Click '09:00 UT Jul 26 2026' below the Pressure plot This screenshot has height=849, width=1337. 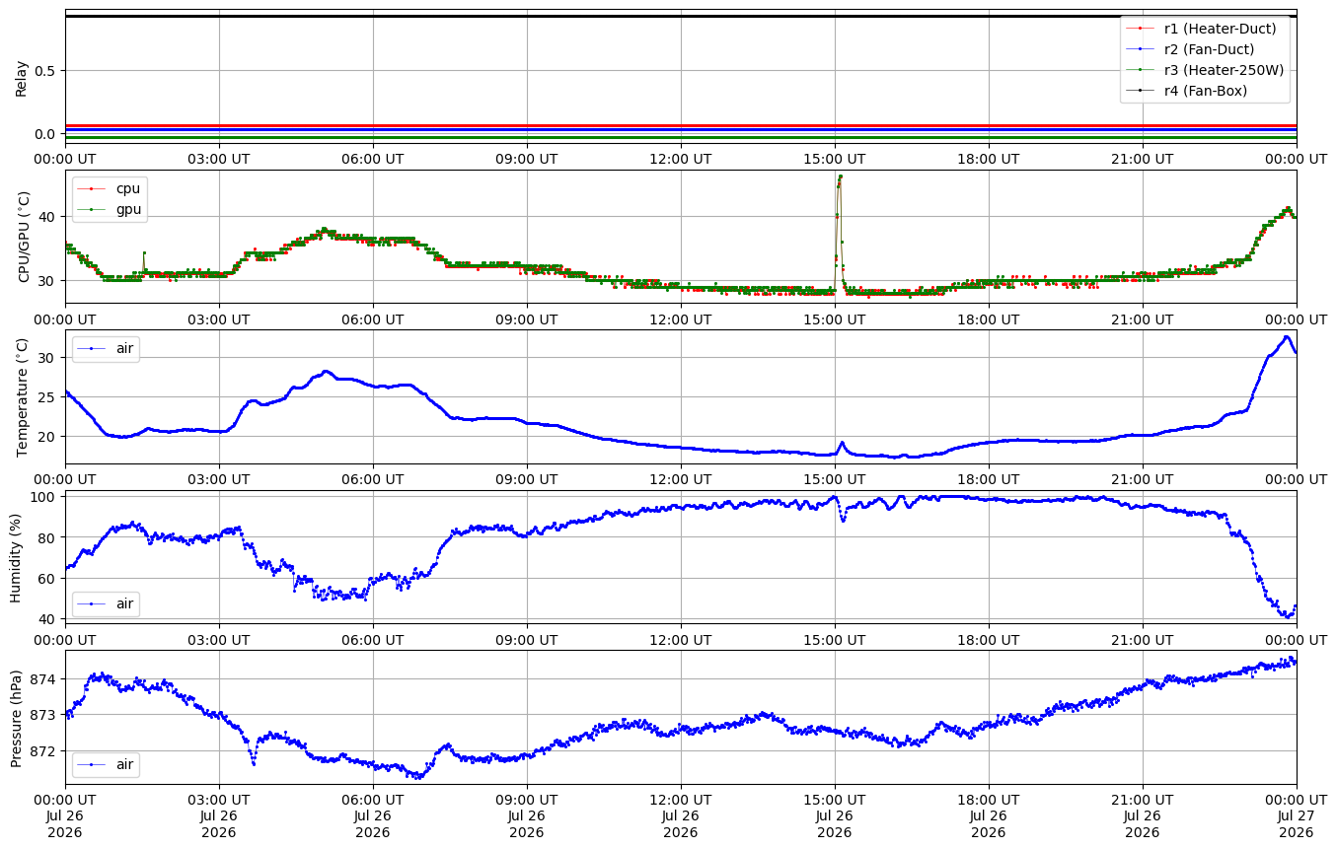coord(527,816)
